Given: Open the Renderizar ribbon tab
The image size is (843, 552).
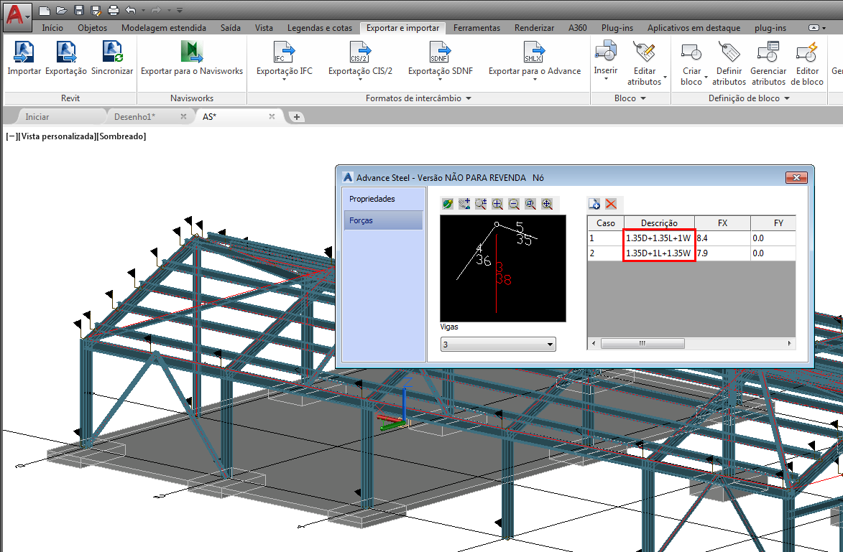Looking at the screenshot, I should click(x=534, y=28).
